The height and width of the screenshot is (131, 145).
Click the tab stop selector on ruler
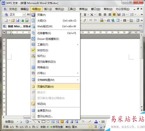[4, 32]
